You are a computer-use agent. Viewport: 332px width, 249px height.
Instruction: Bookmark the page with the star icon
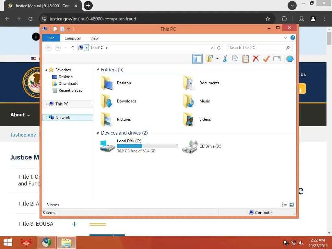click(267, 19)
